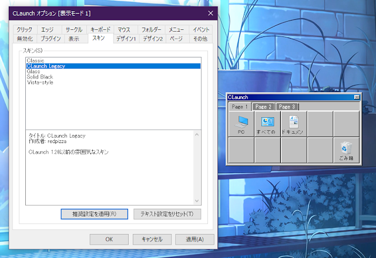Open the 無効化 tab
Image resolution: width=376 pixels, height=258 pixels.
[x=25, y=39]
